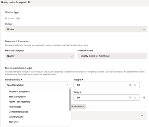This screenshot has width=149, height=127.
Task: Pick Context Relevance from the list
Action: pyautogui.click(x=18, y=112)
